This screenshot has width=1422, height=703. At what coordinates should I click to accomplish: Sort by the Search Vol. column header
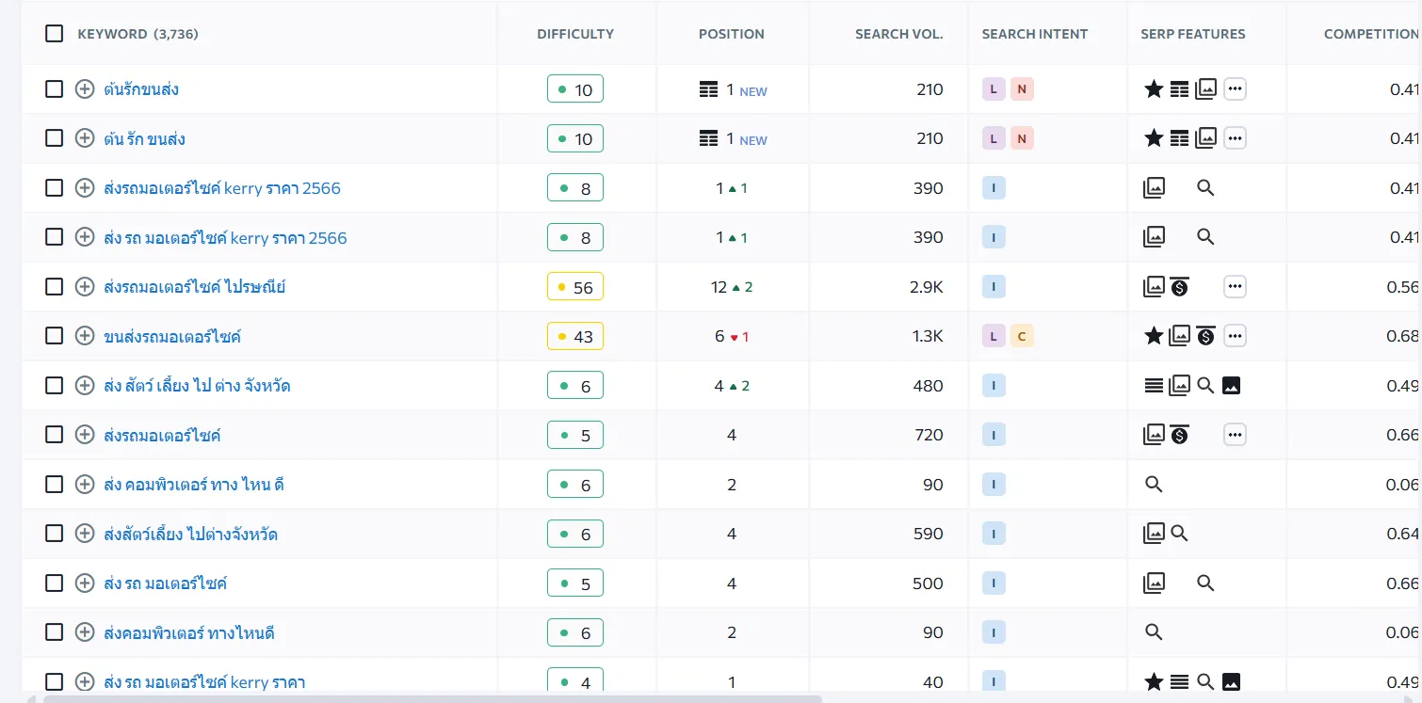pyautogui.click(x=898, y=34)
